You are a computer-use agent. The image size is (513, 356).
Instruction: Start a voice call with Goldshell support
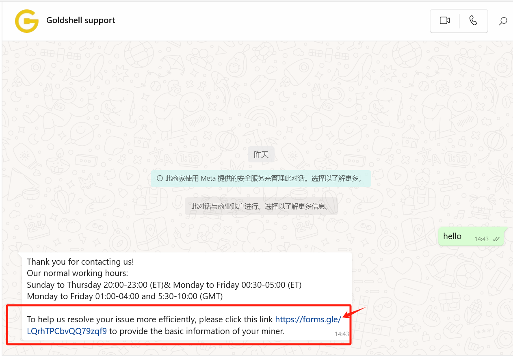tap(473, 20)
